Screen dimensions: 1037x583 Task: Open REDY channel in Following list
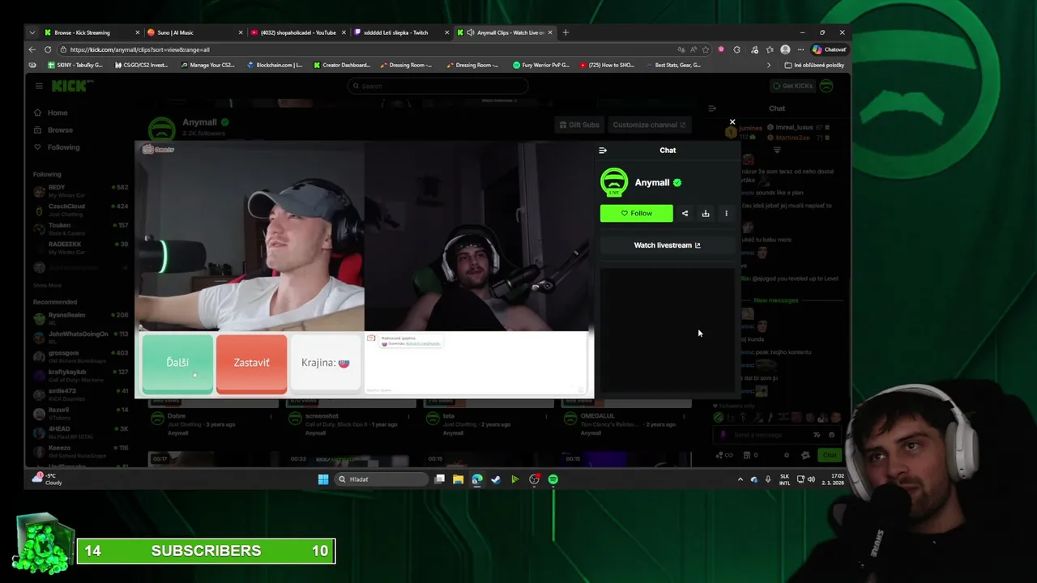(80, 190)
